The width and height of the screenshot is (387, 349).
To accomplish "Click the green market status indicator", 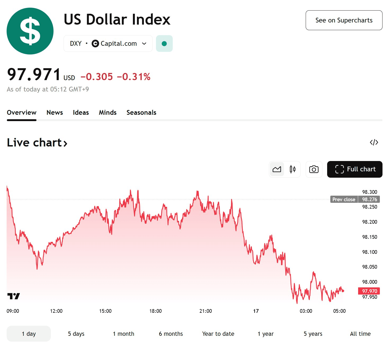I will click(x=164, y=44).
